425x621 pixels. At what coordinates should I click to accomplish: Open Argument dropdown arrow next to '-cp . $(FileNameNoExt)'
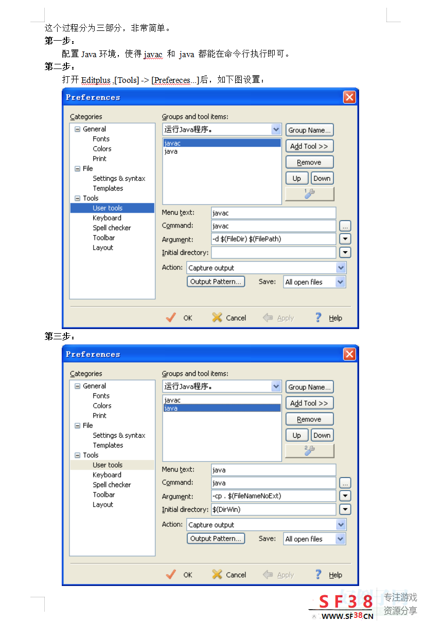(x=345, y=496)
